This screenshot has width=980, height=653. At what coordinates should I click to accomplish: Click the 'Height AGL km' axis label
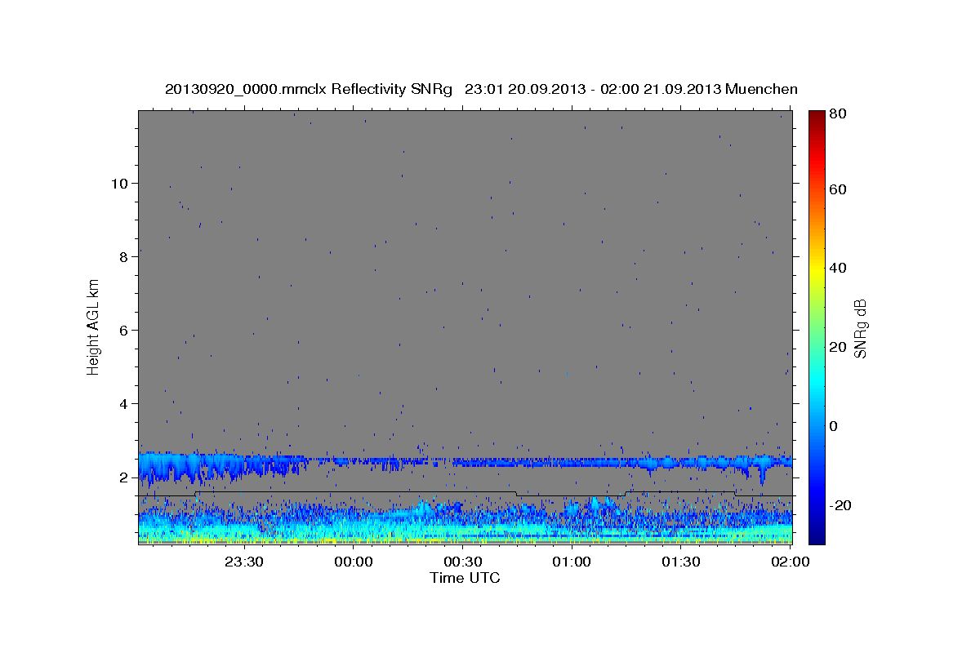point(94,326)
